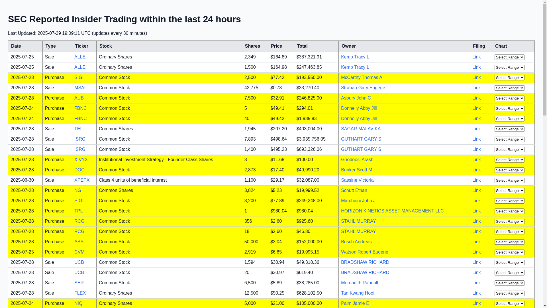Screen dimensions: 547x308
Task: Open owner Ghodoosi Arash
Action: point(357,160)
